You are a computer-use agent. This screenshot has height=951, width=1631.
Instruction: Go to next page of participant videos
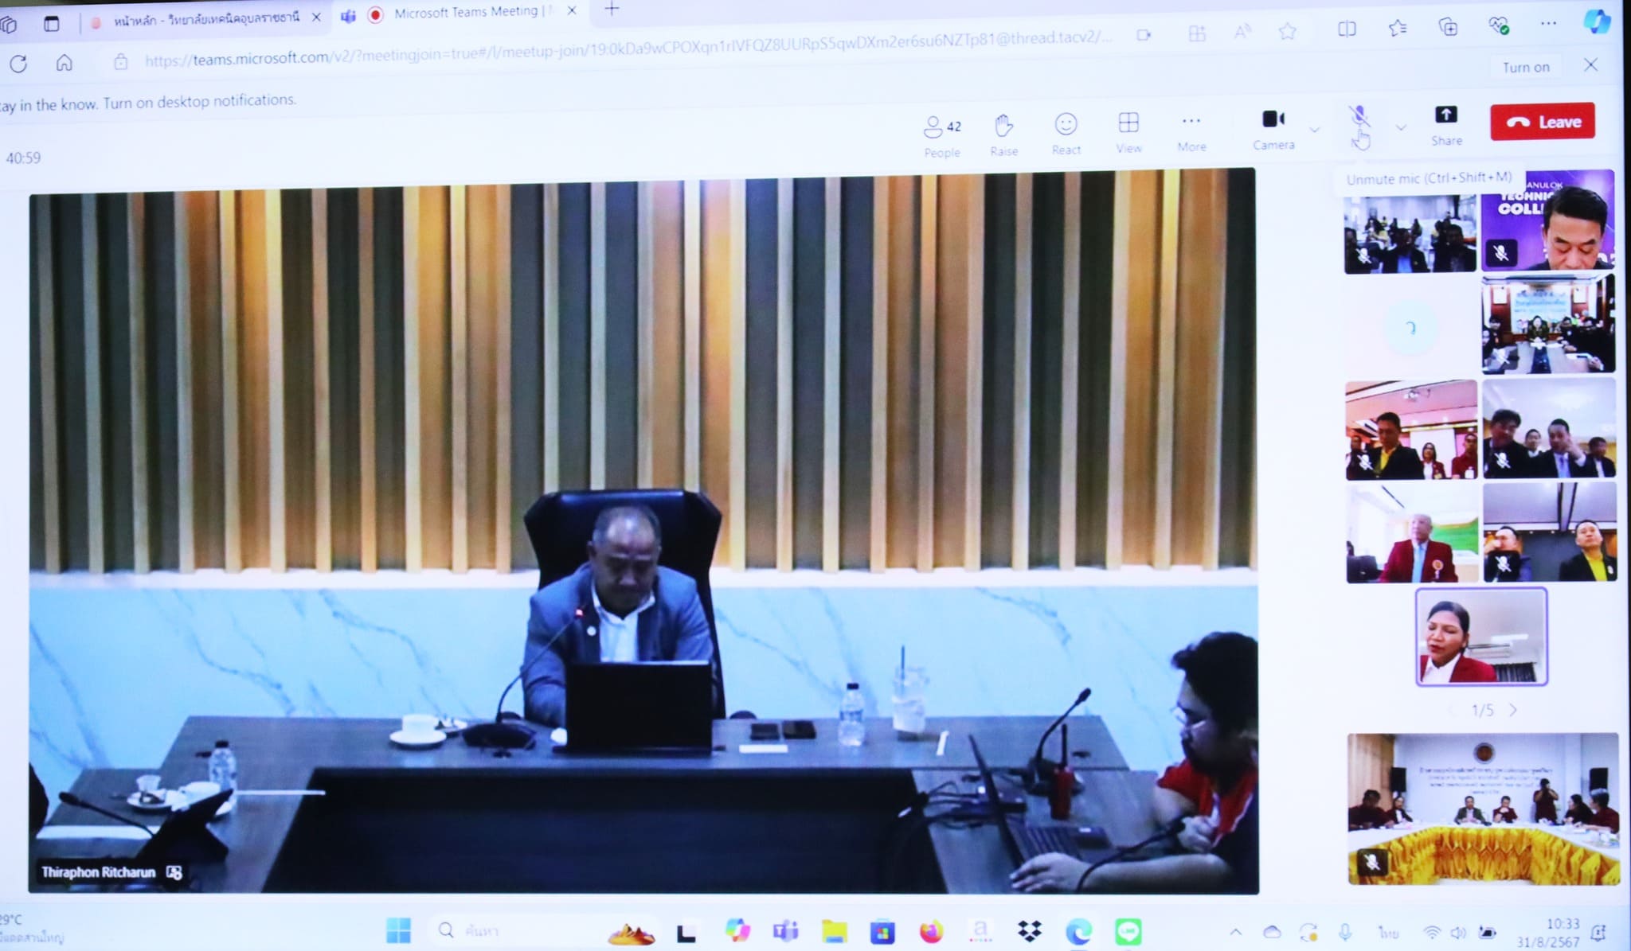[x=1513, y=710]
